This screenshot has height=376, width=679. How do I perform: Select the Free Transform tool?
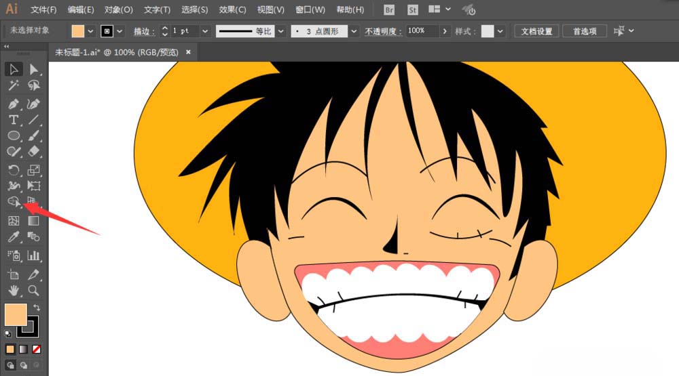point(34,186)
